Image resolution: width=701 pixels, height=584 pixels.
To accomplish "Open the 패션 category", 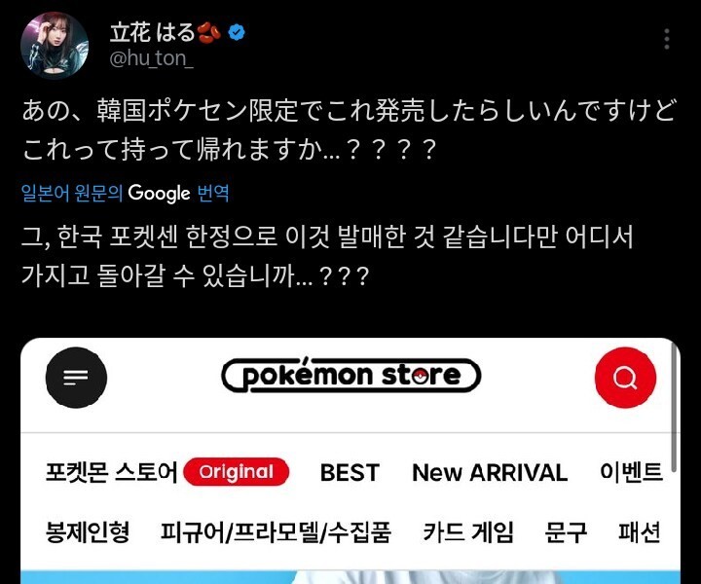I will 640,532.
